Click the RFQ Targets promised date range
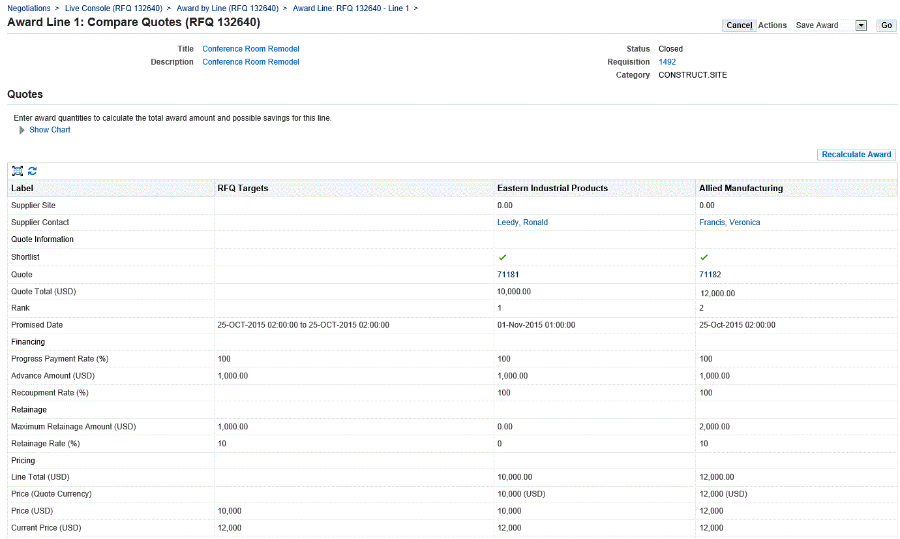Screen dimensions: 900x539 [303, 325]
